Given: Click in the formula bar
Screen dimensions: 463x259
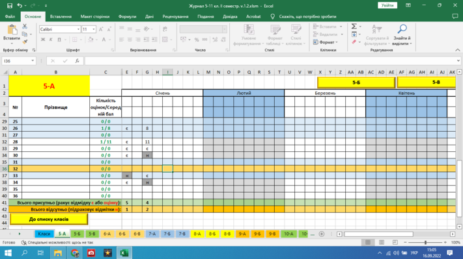Looking at the screenshot, I should pyautogui.click(x=270, y=61).
